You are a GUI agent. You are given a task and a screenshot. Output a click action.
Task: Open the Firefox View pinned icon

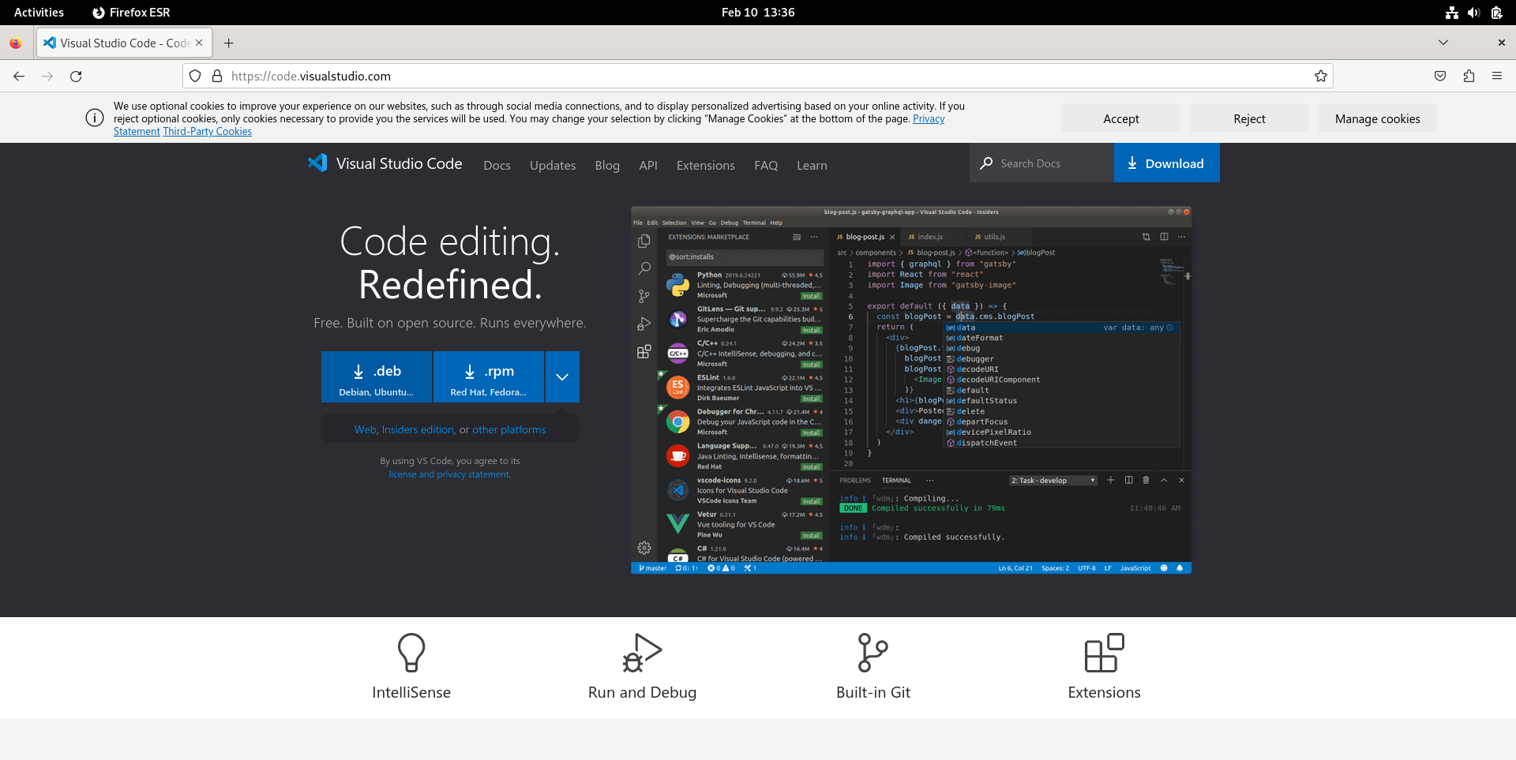[16, 43]
